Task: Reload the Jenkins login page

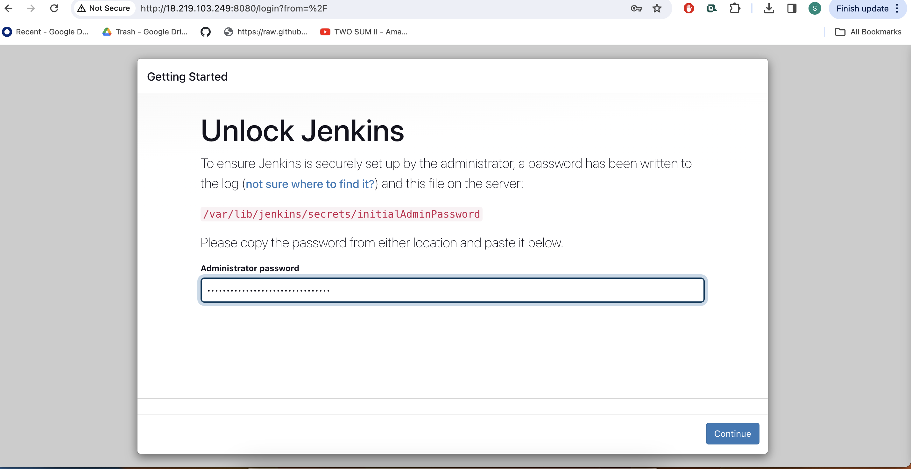Action: coord(54,8)
